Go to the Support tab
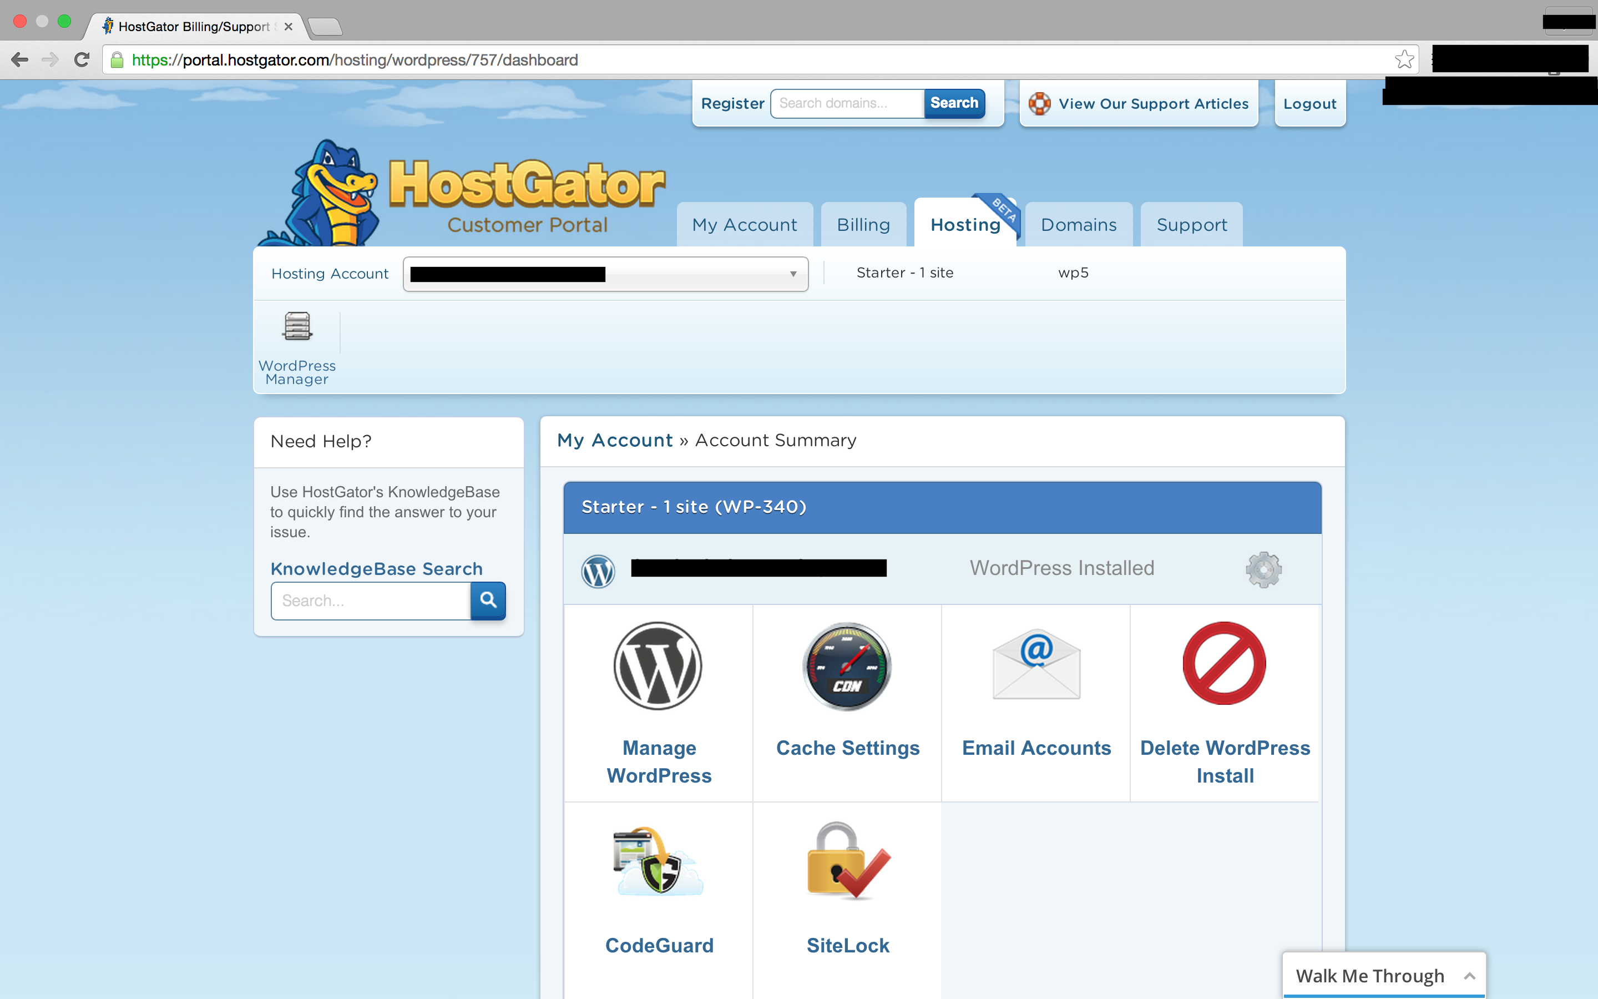Viewport: 1598px width, 999px height. pos(1191,225)
